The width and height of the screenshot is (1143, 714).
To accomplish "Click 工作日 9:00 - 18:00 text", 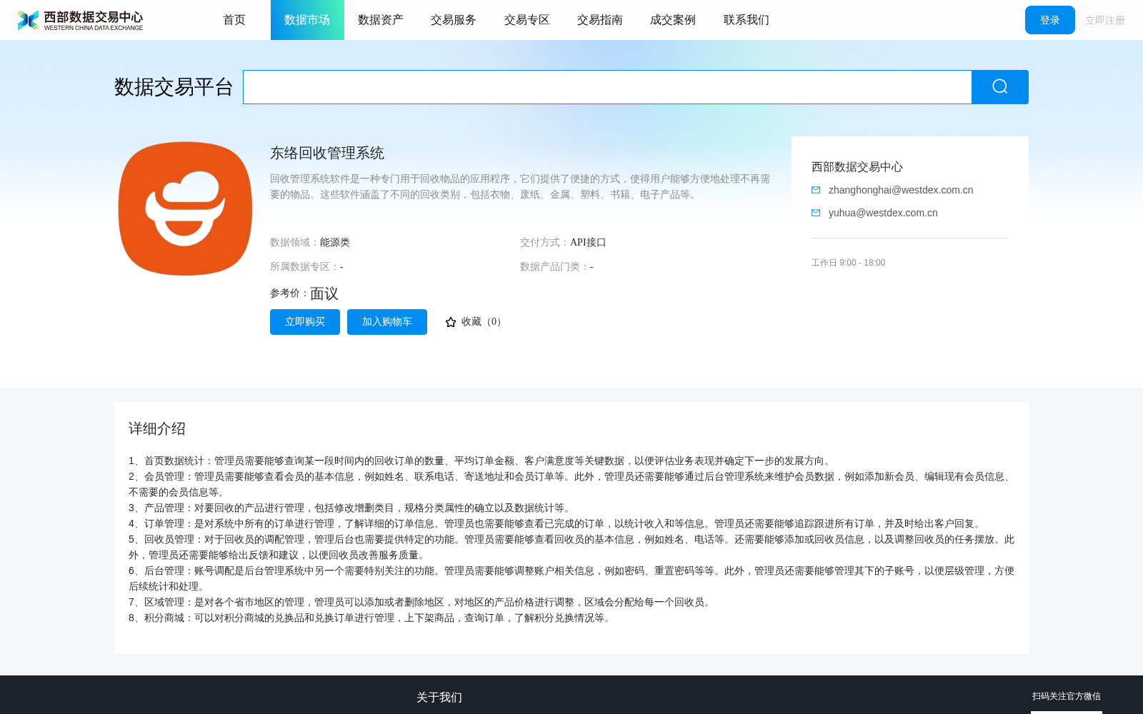I will (x=848, y=263).
